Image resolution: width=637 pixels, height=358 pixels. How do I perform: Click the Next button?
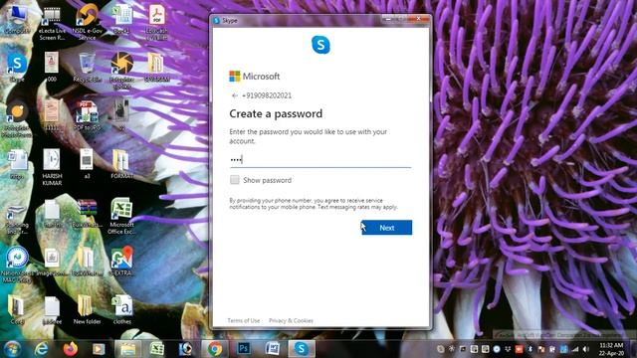tap(387, 228)
